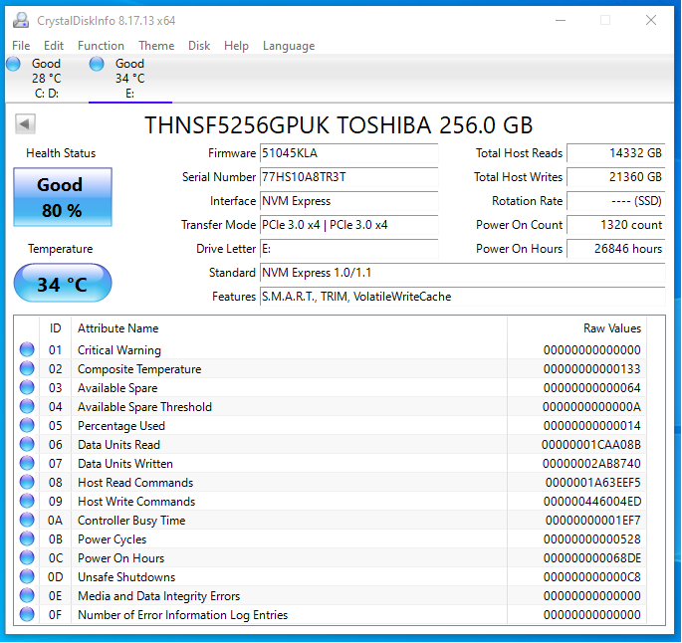Click the status orb for the E: disk

[x=97, y=65]
